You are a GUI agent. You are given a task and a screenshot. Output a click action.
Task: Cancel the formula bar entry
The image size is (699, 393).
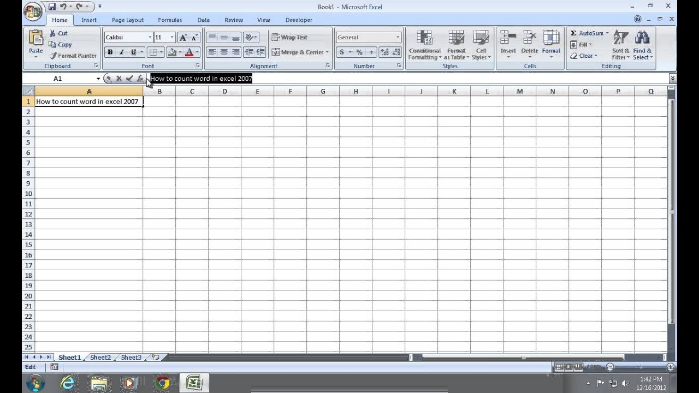119,79
